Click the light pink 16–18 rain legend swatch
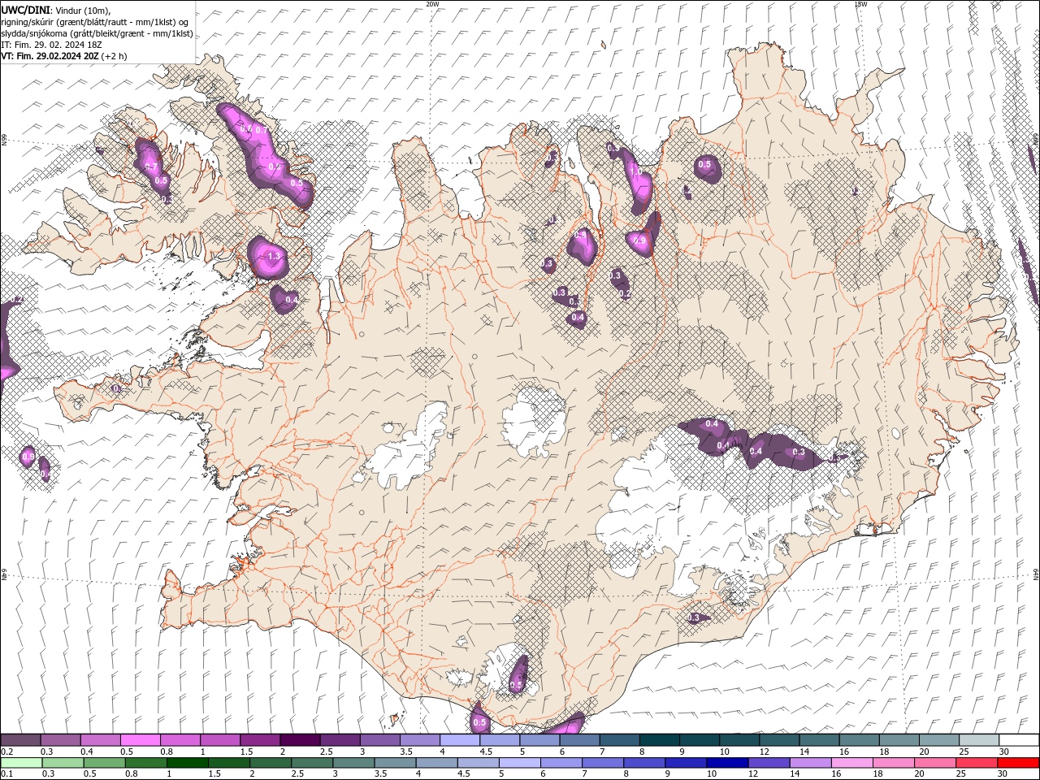Screen dimensions: 1040x780 [851, 763]
